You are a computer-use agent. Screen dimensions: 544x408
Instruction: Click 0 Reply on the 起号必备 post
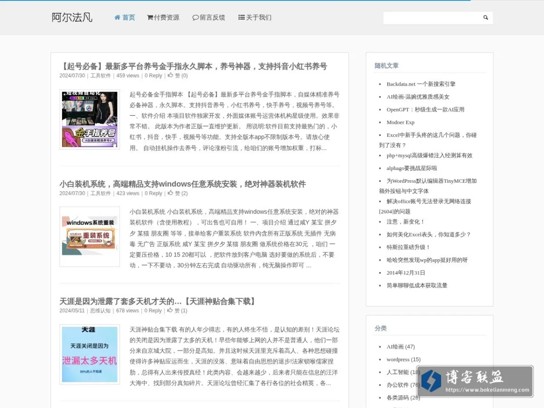pyautogui.click(x=153, y=76)
